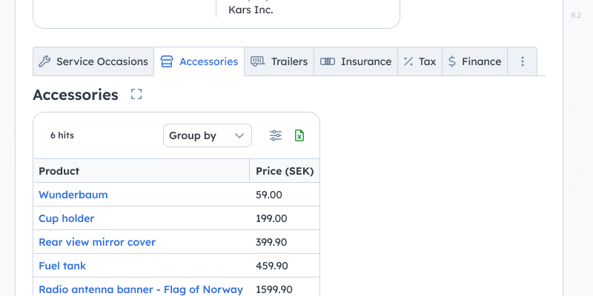
Task: Open the Rear view mirror cover link
Action: click(97, 242)
